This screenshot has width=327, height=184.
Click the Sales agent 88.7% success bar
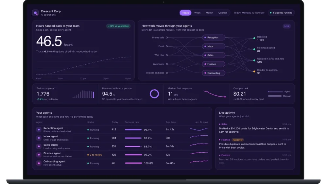click(x=133, y=146)
